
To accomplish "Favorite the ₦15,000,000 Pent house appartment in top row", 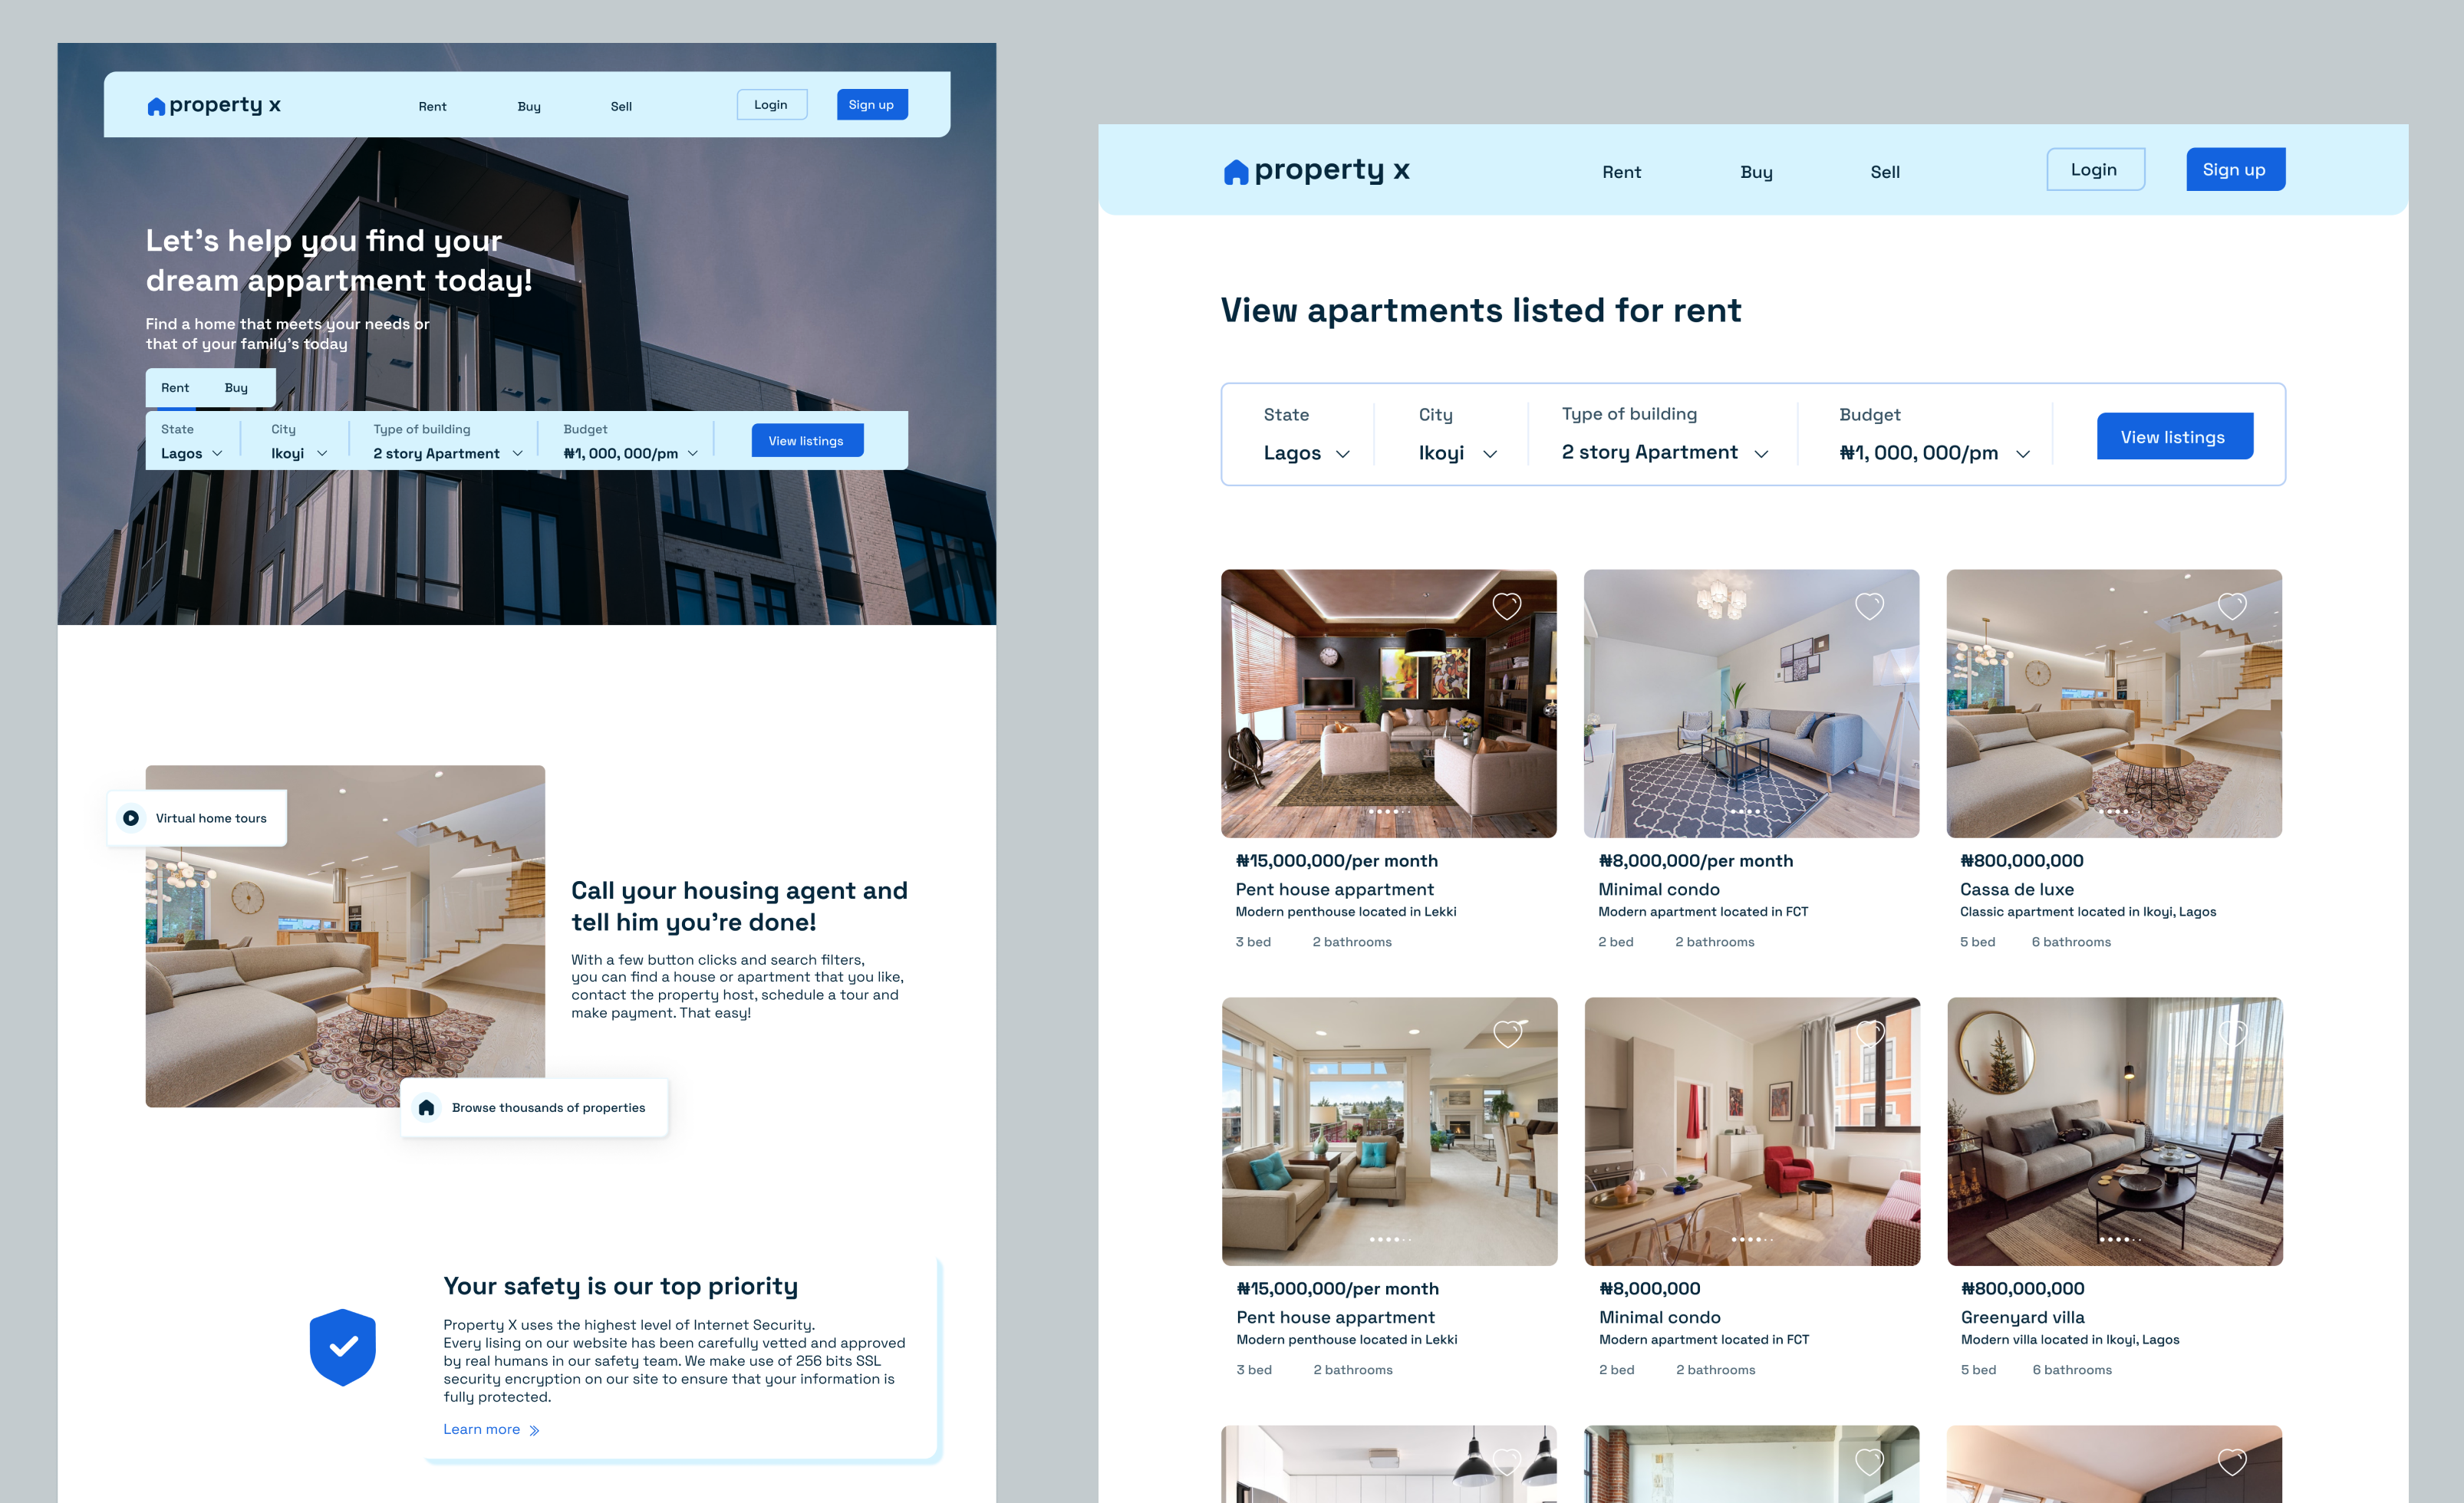I will 1507,606.
